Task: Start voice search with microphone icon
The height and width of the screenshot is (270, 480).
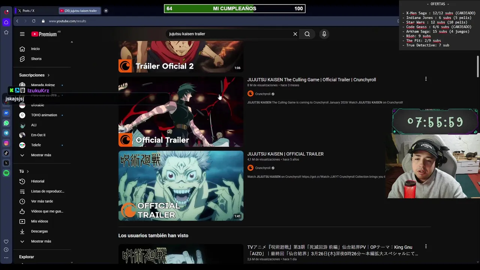Action: (x=324, y=34)
